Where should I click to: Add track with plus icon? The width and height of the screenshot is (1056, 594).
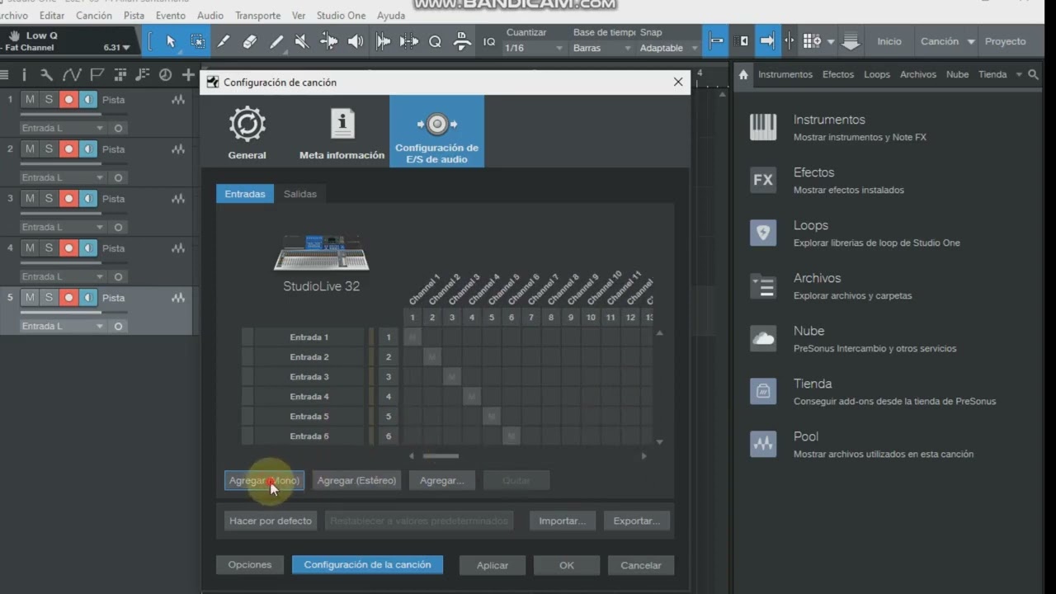coord(188,75)
